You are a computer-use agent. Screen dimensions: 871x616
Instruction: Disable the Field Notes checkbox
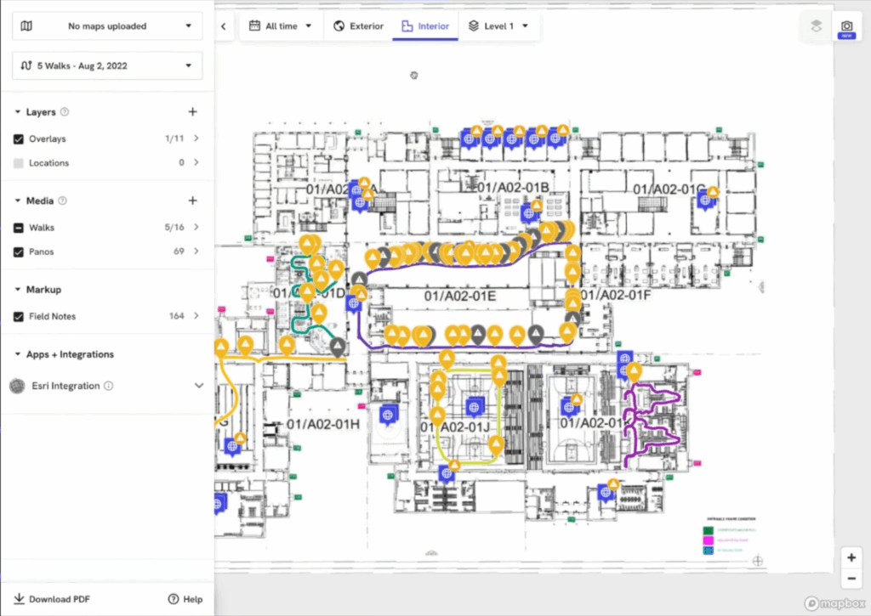click(19, 316)
